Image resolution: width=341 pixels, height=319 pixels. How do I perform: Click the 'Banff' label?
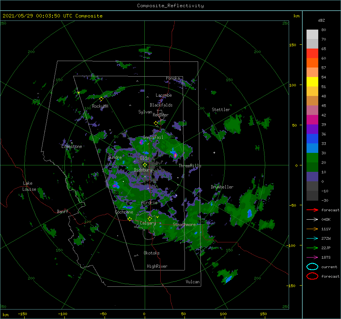[x=63, y=211]
